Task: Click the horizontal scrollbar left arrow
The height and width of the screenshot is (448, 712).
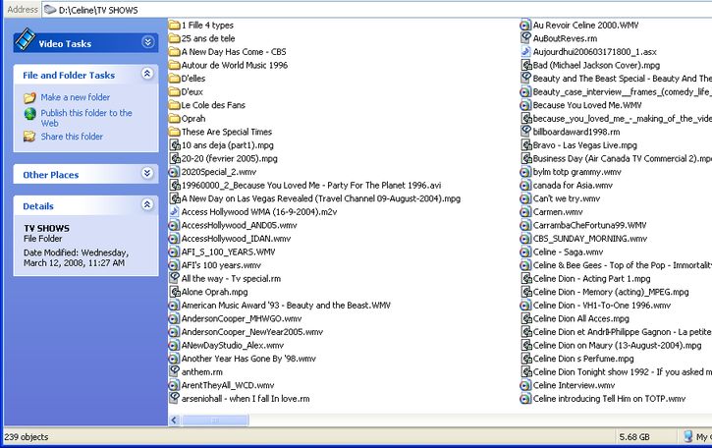Action: (x=174, y=420)
